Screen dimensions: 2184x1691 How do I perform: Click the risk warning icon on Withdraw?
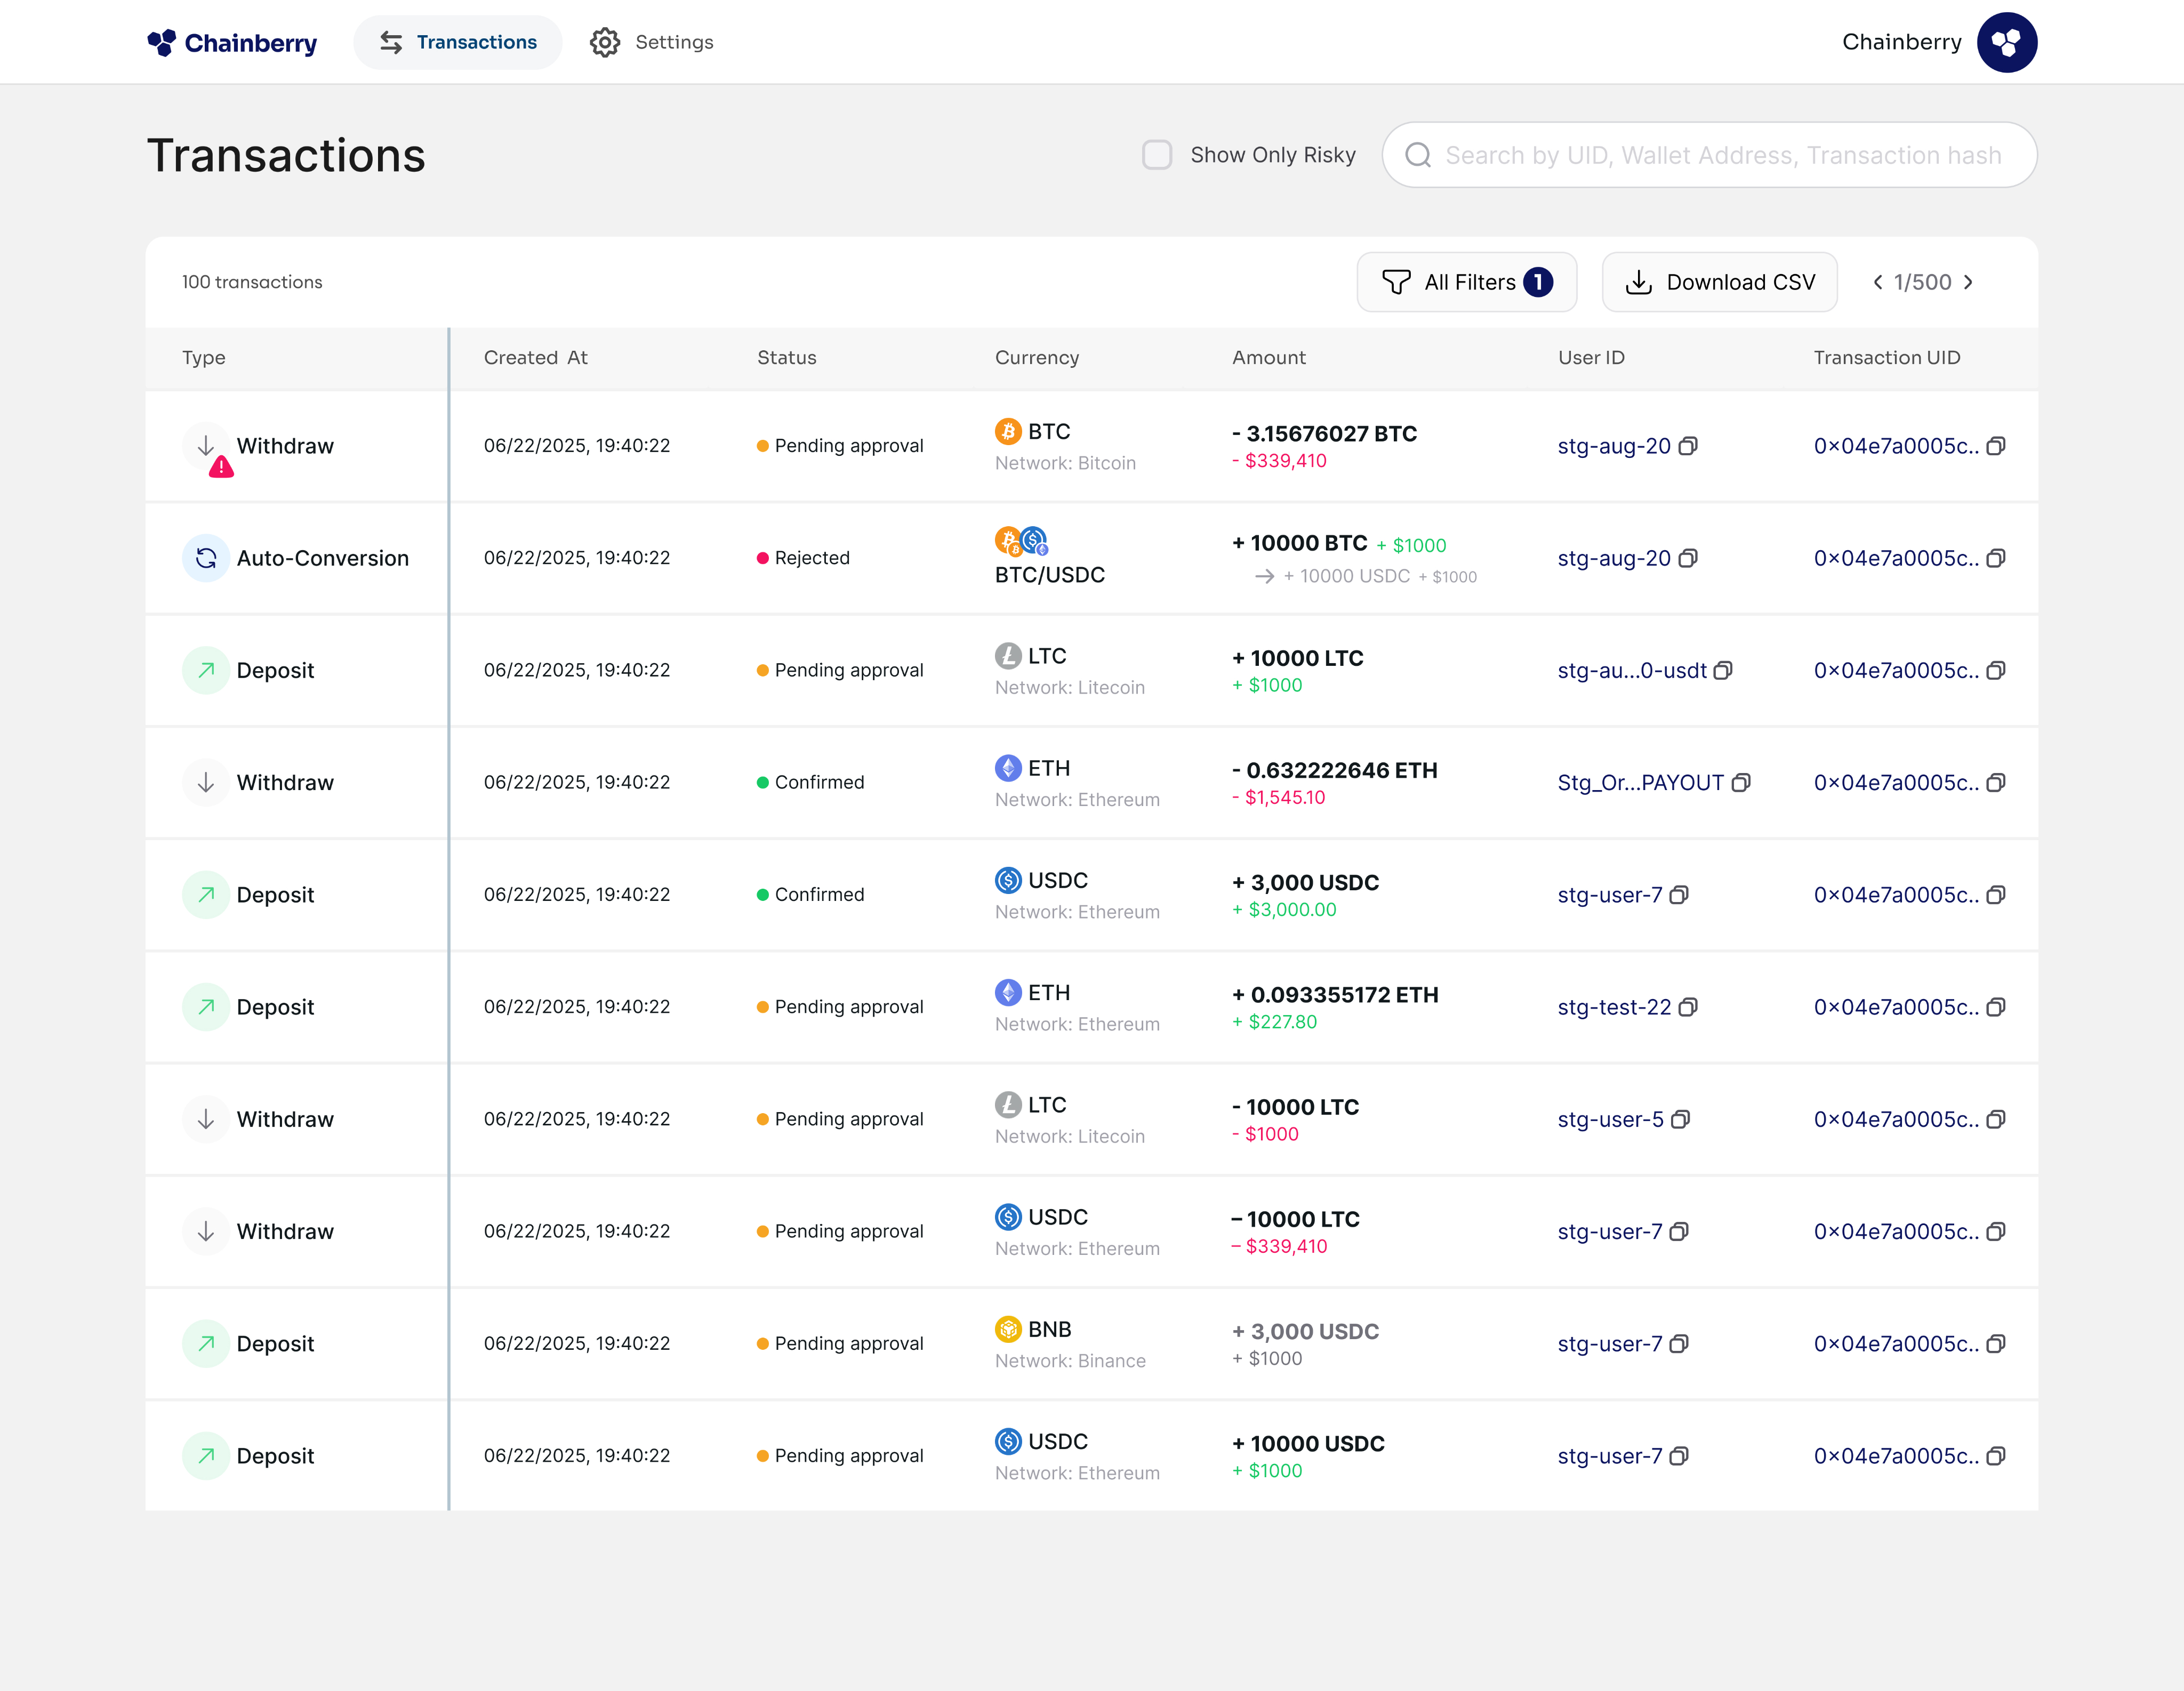click(221, 467)
